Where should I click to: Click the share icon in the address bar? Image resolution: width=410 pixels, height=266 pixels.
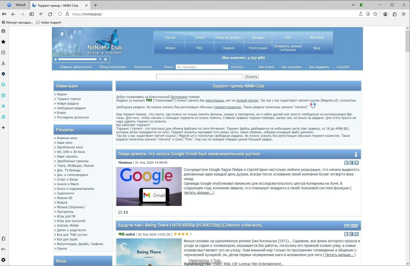click(x=361, y=14)
